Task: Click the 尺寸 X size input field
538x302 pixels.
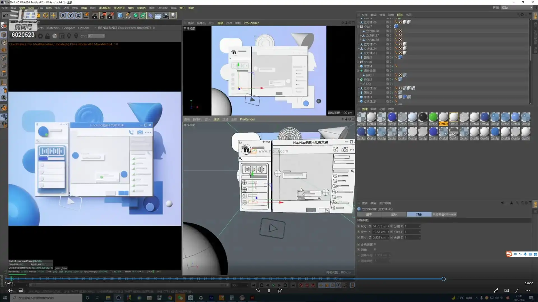Action: pyautogui.click(x=380, y=226)
